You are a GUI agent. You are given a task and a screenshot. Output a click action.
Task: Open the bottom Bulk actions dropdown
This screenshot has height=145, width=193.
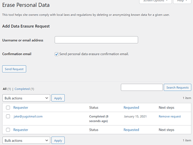point(26,140)
